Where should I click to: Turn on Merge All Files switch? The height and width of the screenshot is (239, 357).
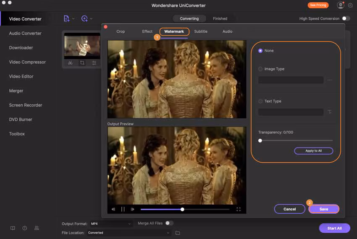pos(169,223)
